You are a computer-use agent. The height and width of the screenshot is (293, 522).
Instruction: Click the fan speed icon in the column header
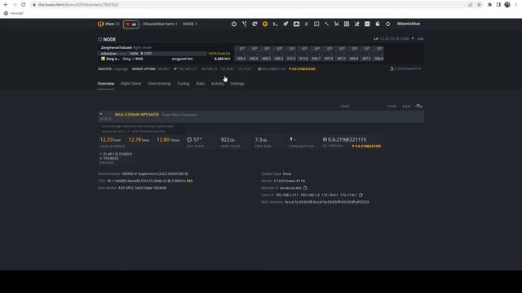[418, 107]
